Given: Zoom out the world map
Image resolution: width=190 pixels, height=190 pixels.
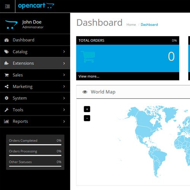Looking at the screenshot, I should (87, 118).
